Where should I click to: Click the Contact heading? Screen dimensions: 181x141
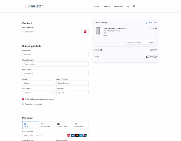click(x=27, y=23)
